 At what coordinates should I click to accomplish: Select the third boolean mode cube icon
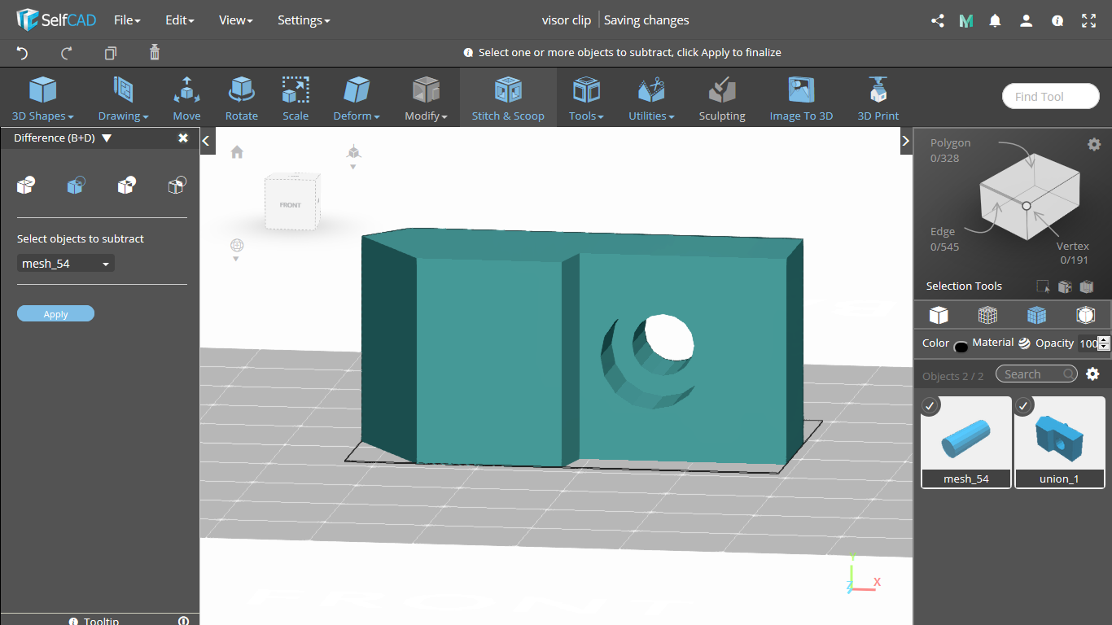tap(126, 186)
